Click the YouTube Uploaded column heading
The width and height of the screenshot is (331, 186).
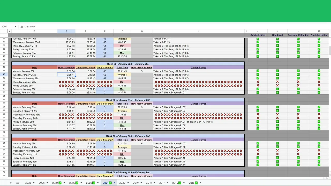coord(298,35)
